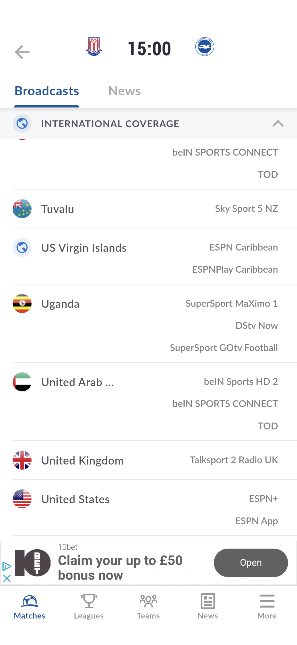Open the Teams section in bottom bar

pyautogui.click(x=148, y=606)
